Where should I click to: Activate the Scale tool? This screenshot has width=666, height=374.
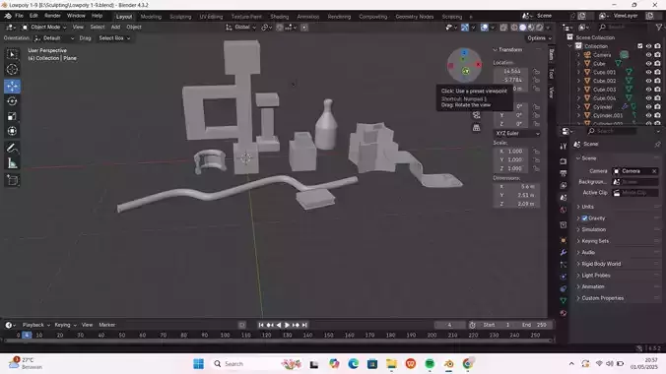tap(13, 116)
